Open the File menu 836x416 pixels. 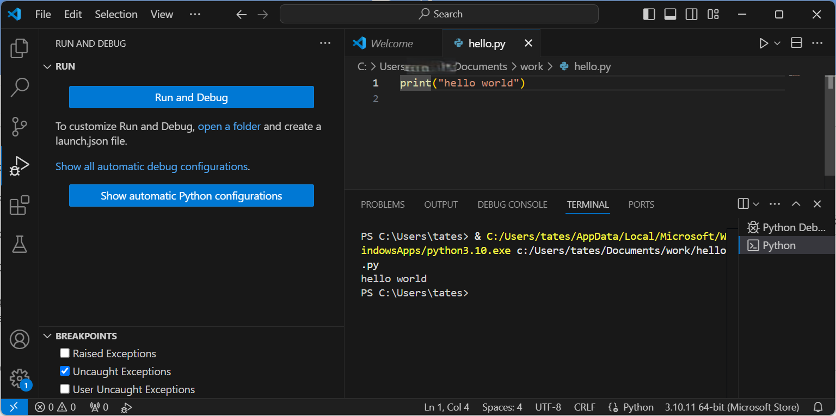click(43, 15)
